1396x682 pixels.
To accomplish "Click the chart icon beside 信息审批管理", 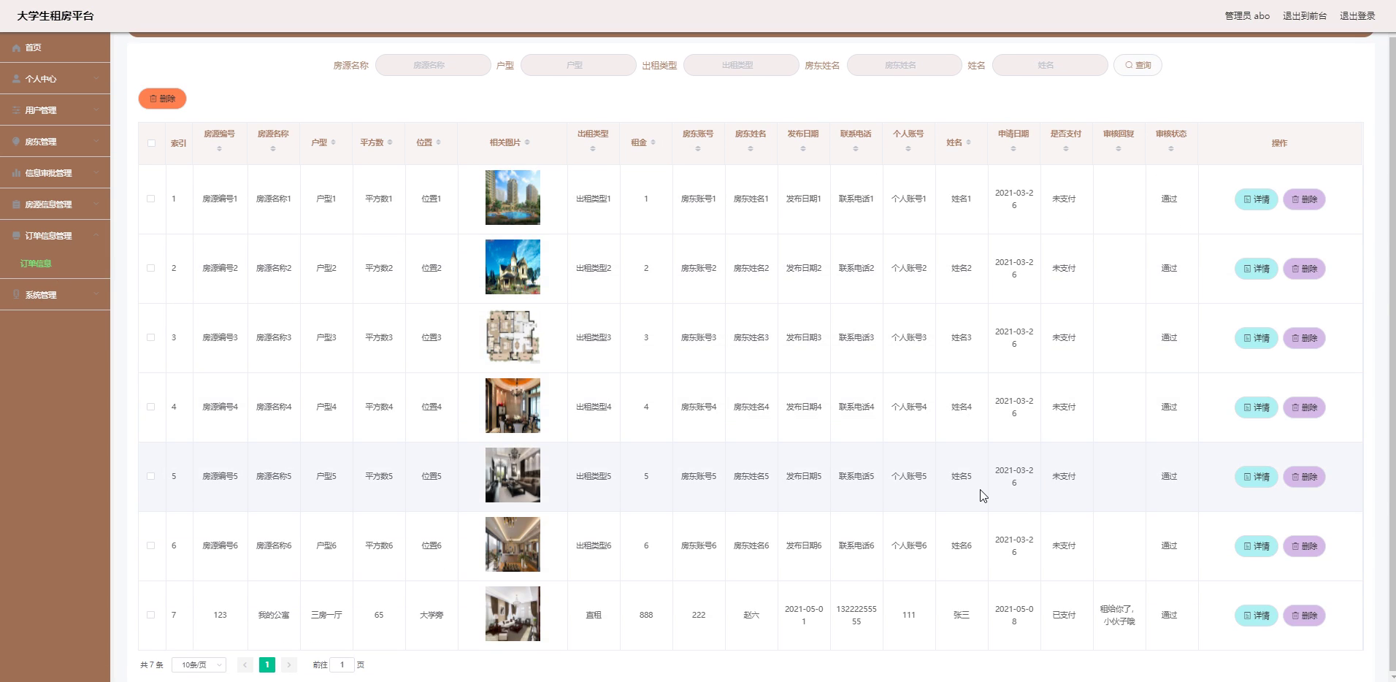I will [x=16, y=173].
